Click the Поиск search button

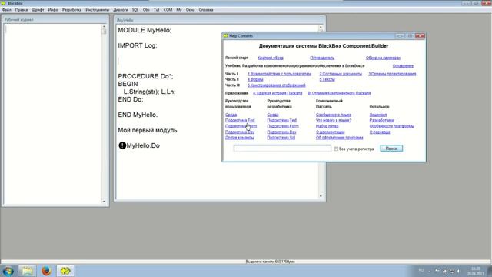click(x=391, y=149)
